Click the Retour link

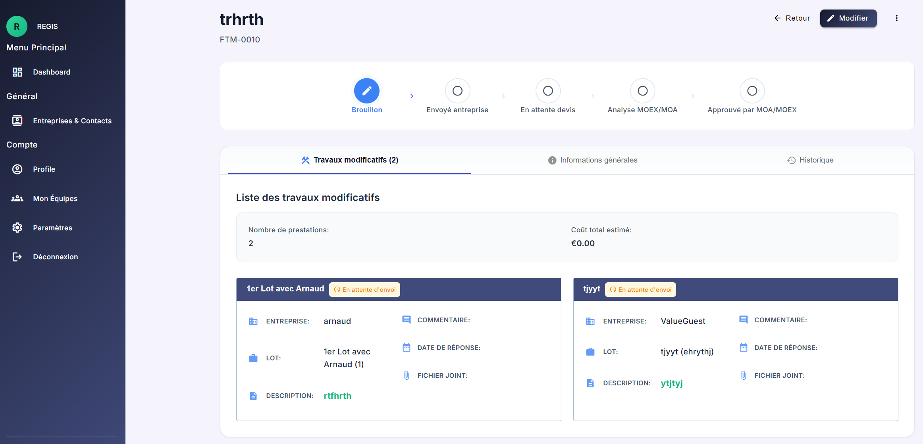[792, 18]
